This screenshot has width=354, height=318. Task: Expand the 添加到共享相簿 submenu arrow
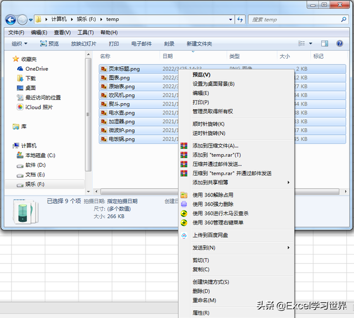click(289, 182)
